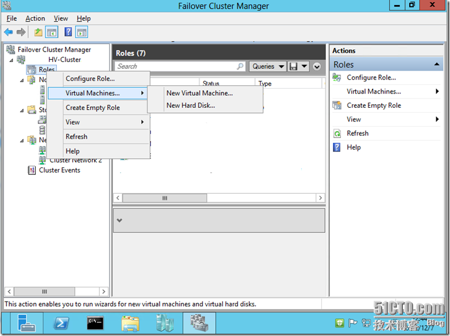
Task: Click Virtual Machines... in Actions pane
Action: click(374, 92)
